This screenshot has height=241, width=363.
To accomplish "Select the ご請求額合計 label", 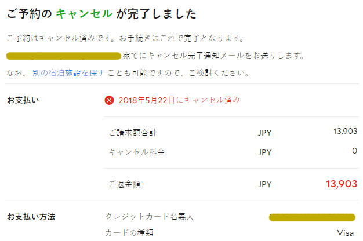I will coord(133,133).
